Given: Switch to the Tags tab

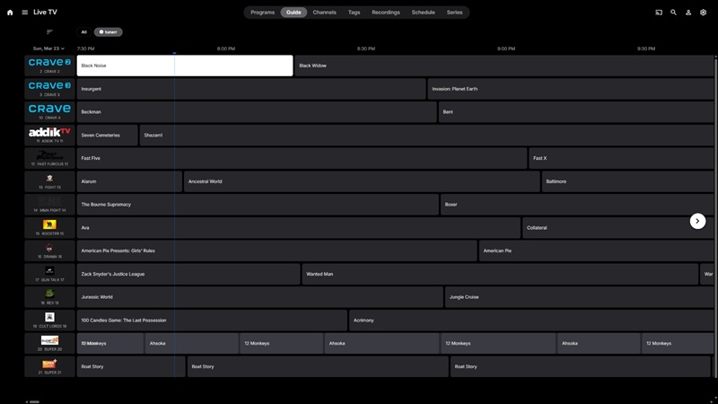Looking at the screenshot, I should pyautogui.click(x=354, y=13).
